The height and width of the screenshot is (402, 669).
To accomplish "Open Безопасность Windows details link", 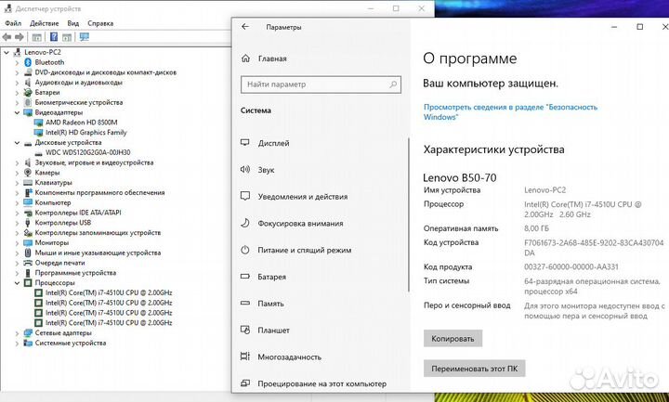I will click(510, 111).
